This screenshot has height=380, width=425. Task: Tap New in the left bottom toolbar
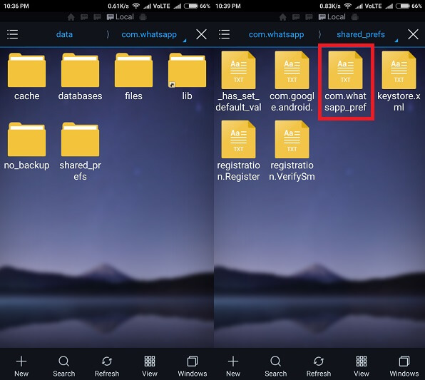point(21,366)
